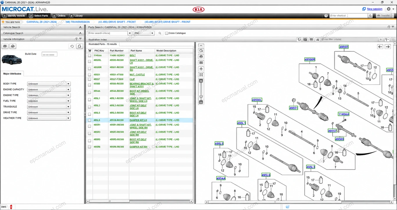Click the email illustration envelope icon
Screen dimensions: 397x210
tap(201, 63)
